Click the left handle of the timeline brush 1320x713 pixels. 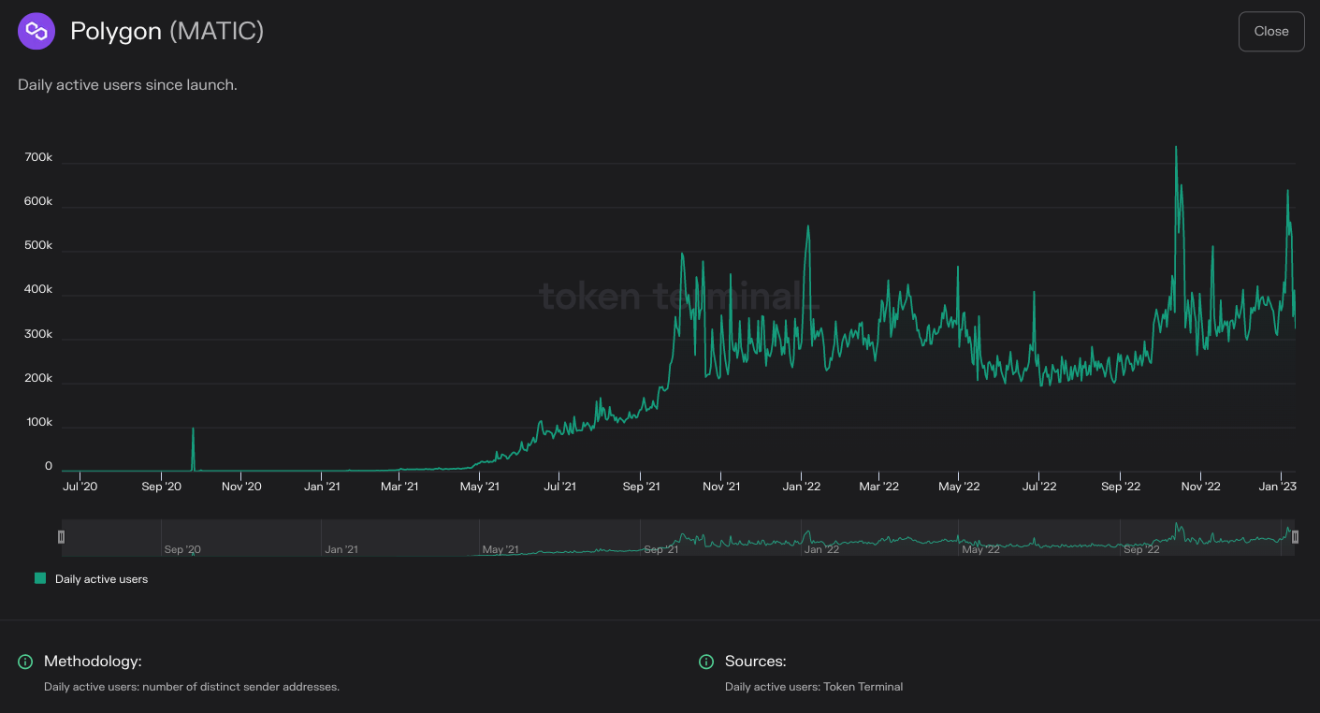click(x=61, y=536)
